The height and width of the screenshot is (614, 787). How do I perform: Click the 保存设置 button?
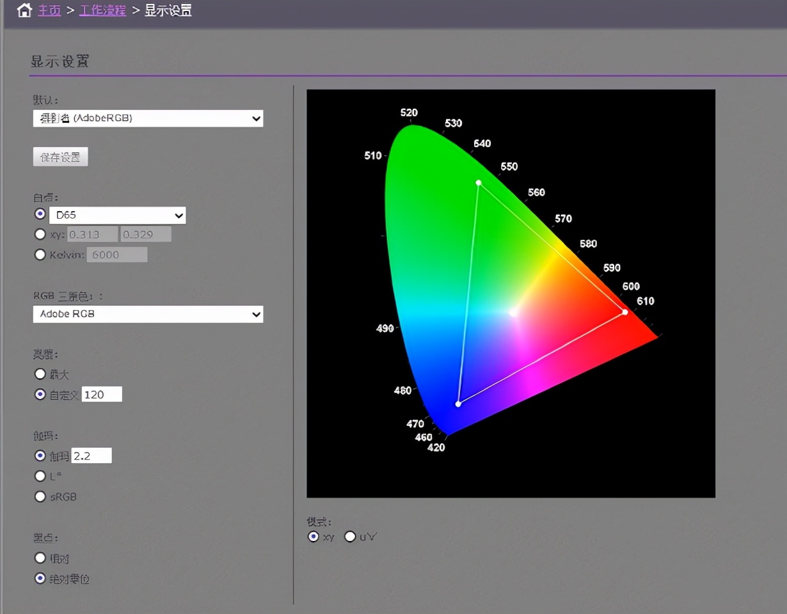(60, 157)
